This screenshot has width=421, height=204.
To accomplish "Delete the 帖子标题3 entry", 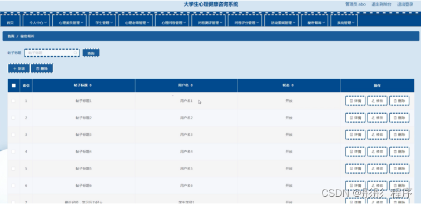I will tap(399, 135).
